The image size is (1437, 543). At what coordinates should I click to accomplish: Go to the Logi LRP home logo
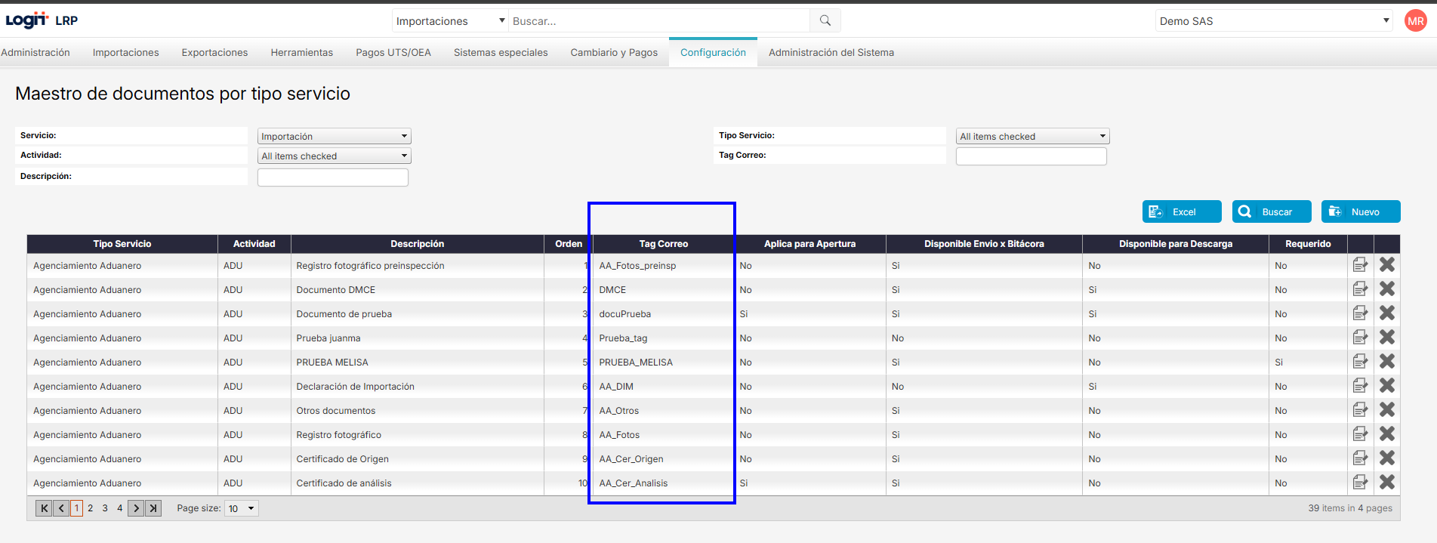[x=42, y=20]
